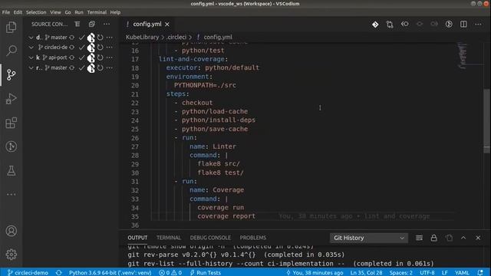Open more actions for first master repository
The height and width of the screenshot is (276, 491).
click(x=109, y=38)
